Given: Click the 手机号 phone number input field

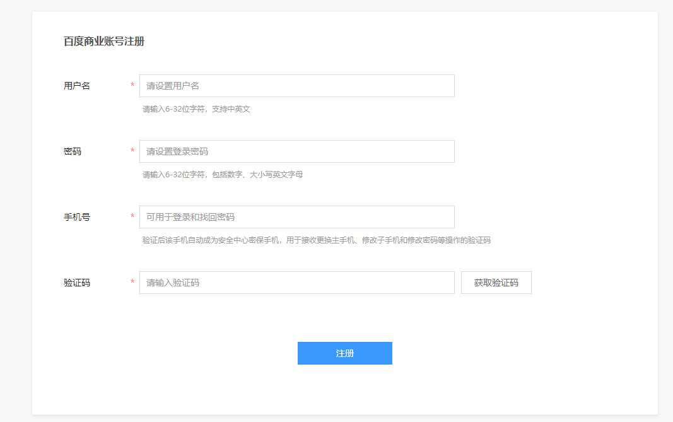Looking at the screenshot, I should pos(296,217).
